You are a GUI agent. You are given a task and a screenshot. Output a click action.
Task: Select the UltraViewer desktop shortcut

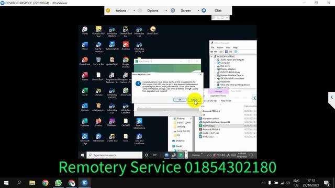point(98,138)
